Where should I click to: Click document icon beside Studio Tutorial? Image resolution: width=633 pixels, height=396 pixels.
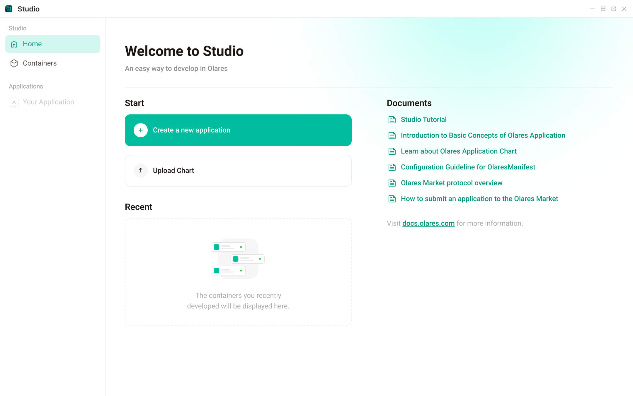[392, 120]
